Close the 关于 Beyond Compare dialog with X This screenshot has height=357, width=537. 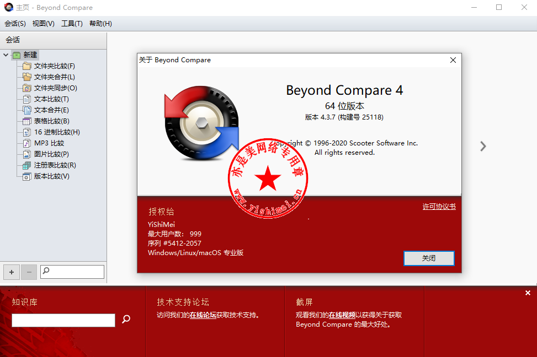[453, 60]
